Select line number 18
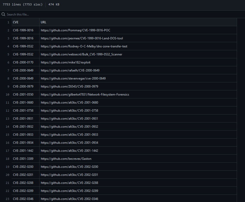This screenshot has width=245, height=202. [7, 159]
